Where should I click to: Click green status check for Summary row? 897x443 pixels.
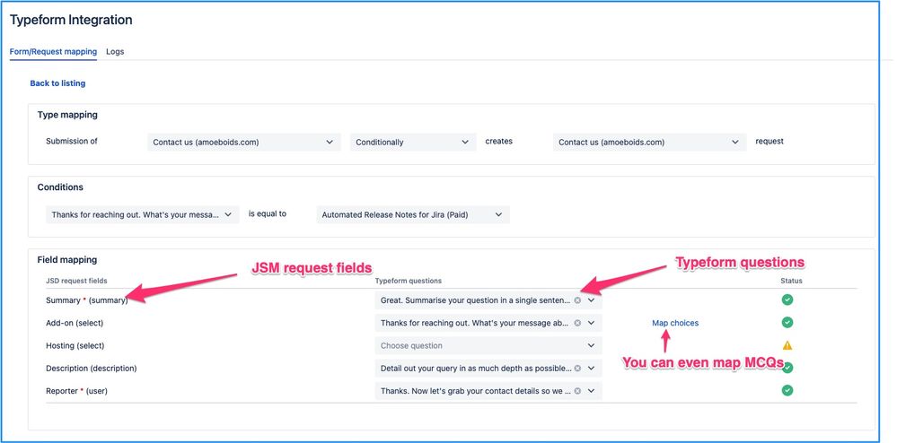(x=787, y=300)
